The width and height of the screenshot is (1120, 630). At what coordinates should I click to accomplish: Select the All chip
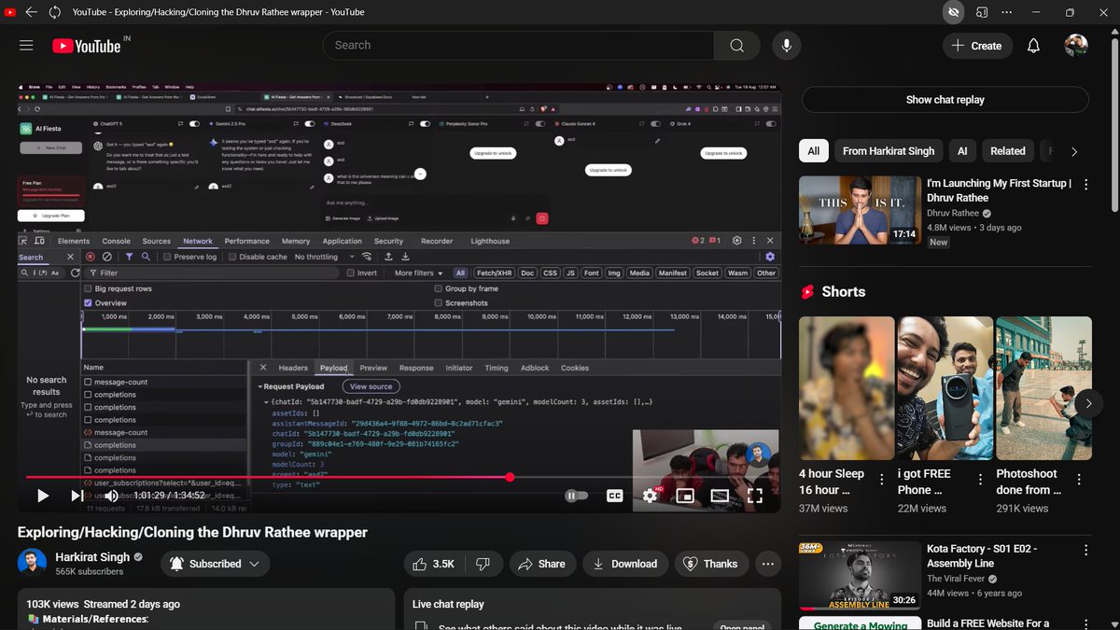[x=814, y=151]
